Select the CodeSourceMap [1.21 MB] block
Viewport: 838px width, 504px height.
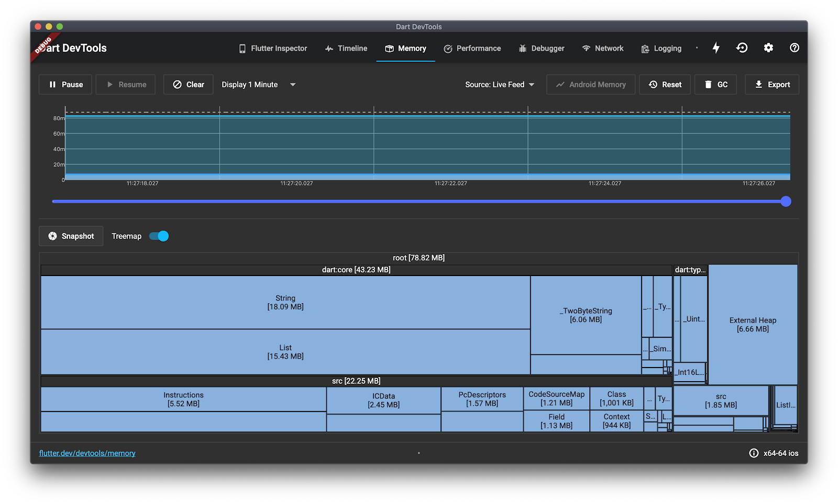coord(557,399)
